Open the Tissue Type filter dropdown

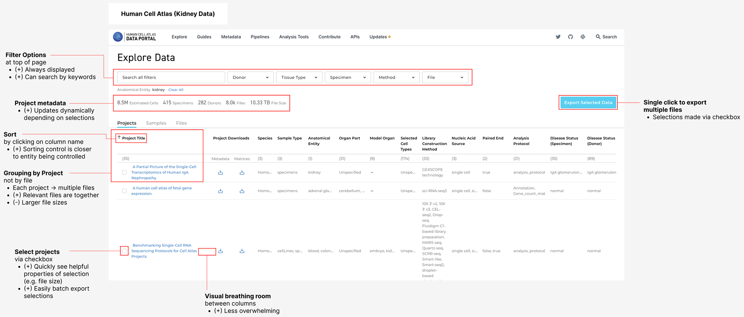pos(299,78)
